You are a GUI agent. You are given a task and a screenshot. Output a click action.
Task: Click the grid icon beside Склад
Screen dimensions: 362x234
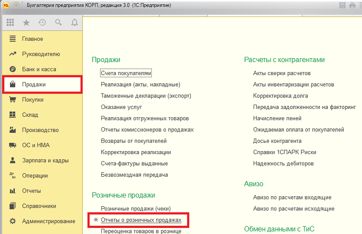13,115
